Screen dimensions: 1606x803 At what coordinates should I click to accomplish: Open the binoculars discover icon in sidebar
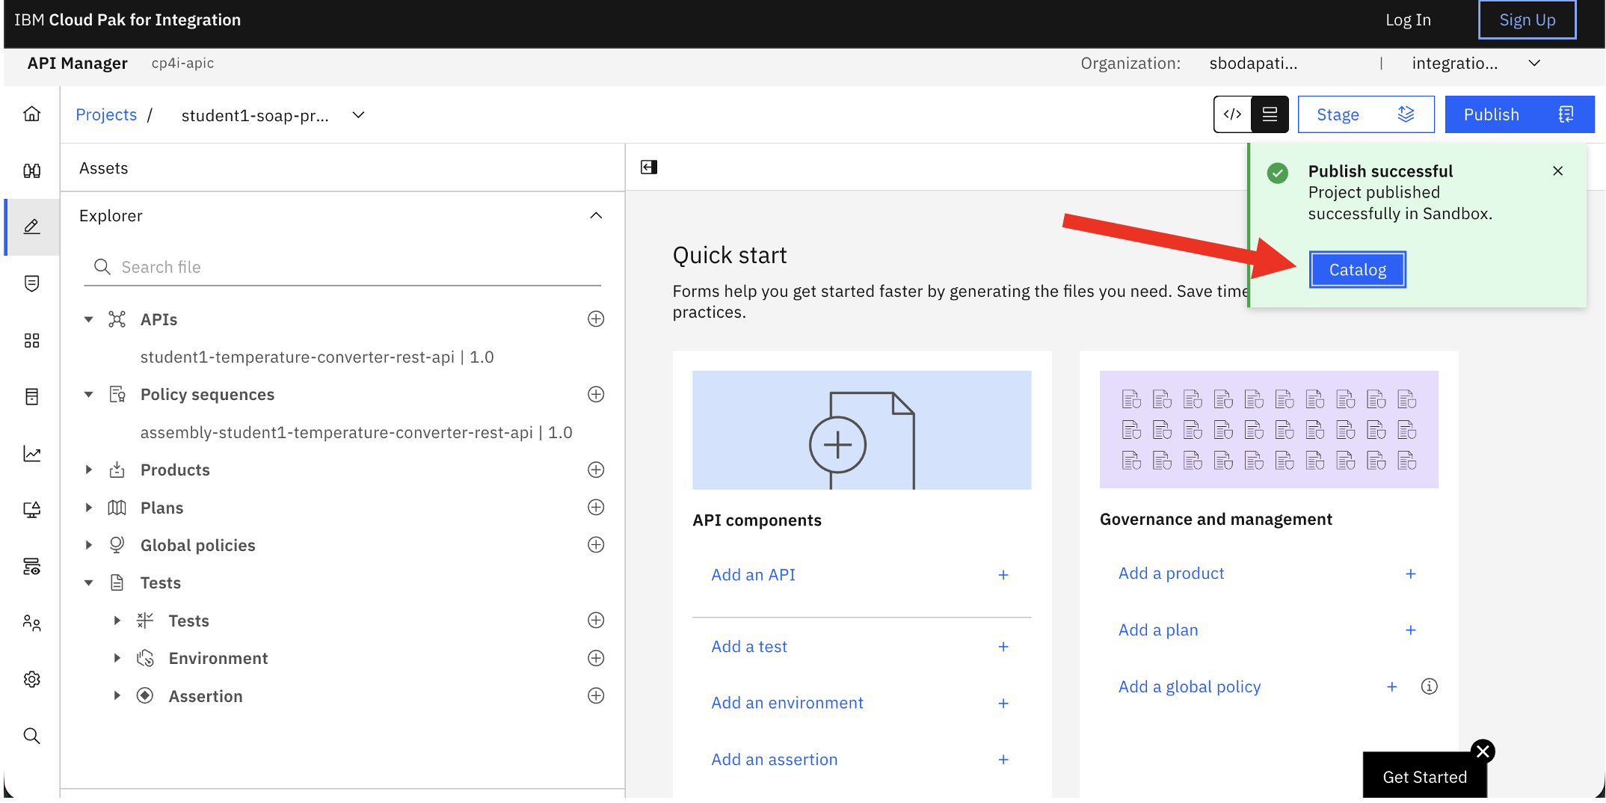point(31,171)
